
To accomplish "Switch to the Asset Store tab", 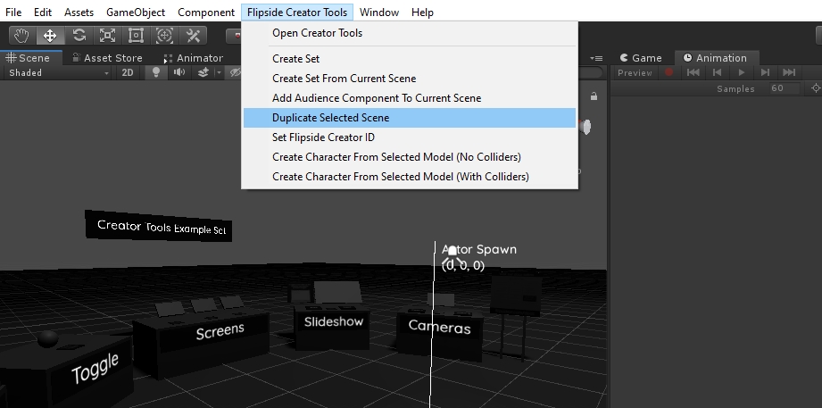I will [x=107, y=58].
